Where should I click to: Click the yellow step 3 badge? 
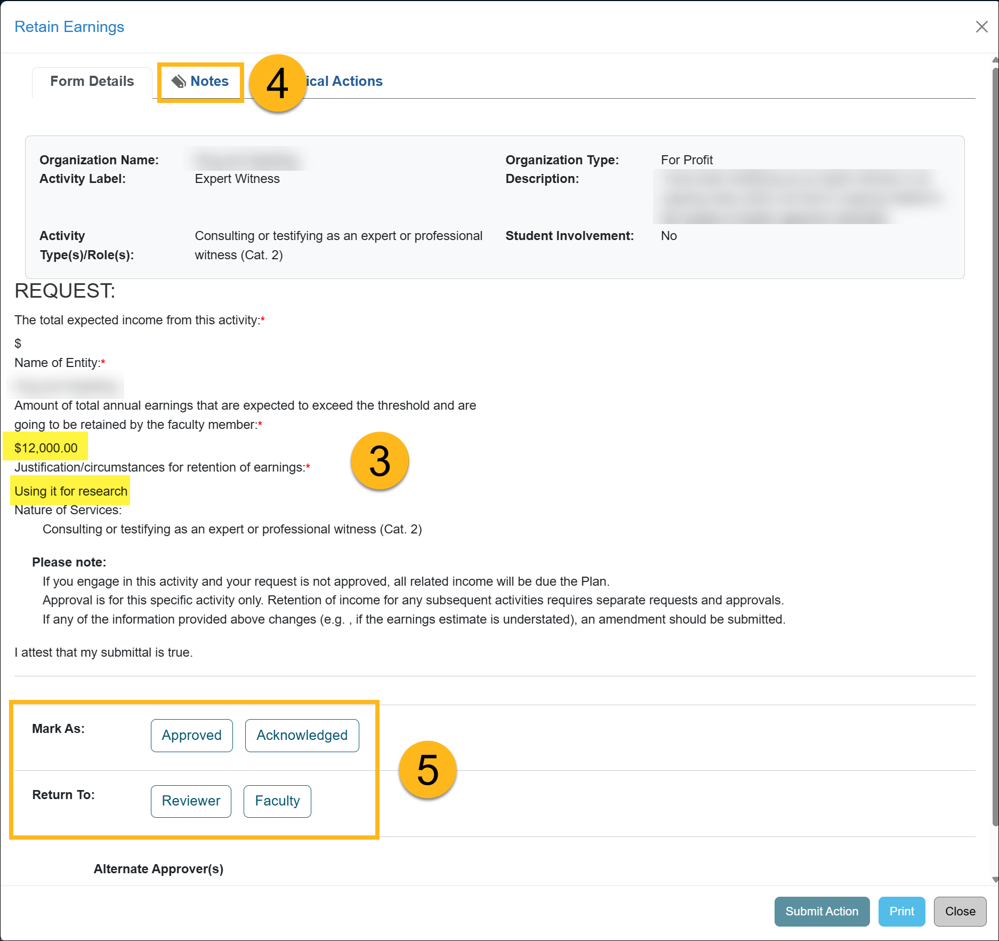tap(380, 461)
